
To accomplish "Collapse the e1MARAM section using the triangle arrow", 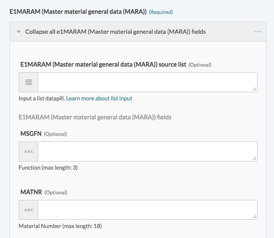I will (x=19, y=32).
